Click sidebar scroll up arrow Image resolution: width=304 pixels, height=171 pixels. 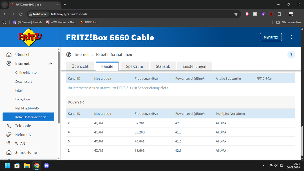58,49
